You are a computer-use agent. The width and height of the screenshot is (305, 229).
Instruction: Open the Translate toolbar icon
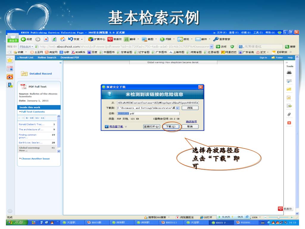(127, 39)
